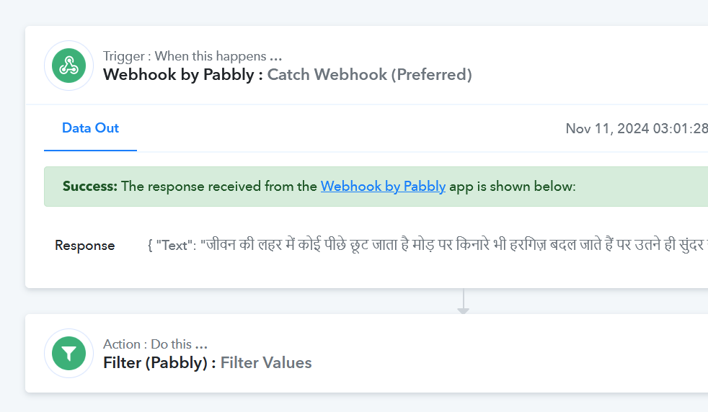Screen dimensions: 708x412
Task: Select the Response JSON text value
Action: pyautogui.click(x=427, y=245)
